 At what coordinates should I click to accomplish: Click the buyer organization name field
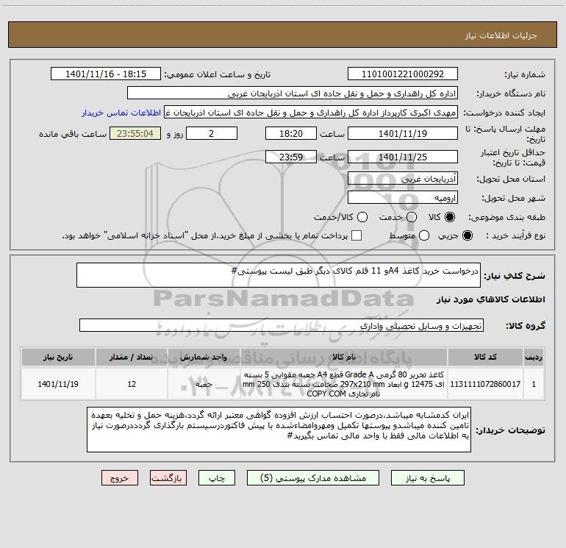[x=293, y=93]
